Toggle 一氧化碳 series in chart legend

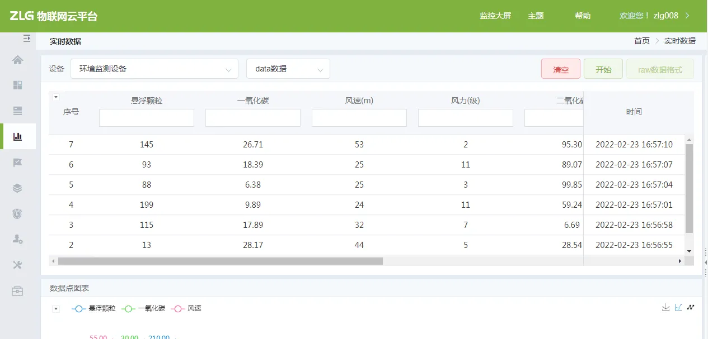144,308
